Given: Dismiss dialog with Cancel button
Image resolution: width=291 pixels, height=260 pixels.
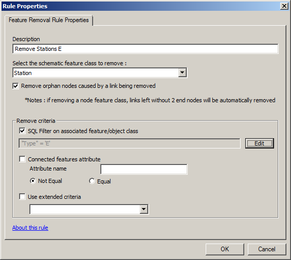Looking at the screenshot, I should 267,249.
